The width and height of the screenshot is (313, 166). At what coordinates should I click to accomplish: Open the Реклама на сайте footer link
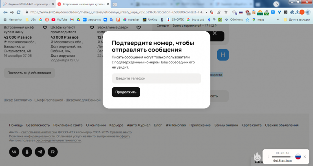pyautogui.click(x=68, y=125)
